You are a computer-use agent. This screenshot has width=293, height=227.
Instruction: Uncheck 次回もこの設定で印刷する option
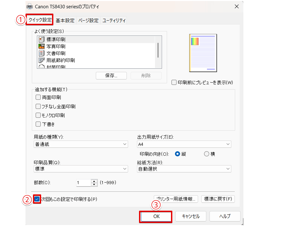pos(37,200)
